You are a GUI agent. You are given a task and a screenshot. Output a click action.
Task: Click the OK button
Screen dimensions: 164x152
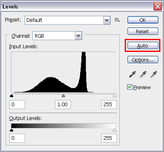coord(143,20)
